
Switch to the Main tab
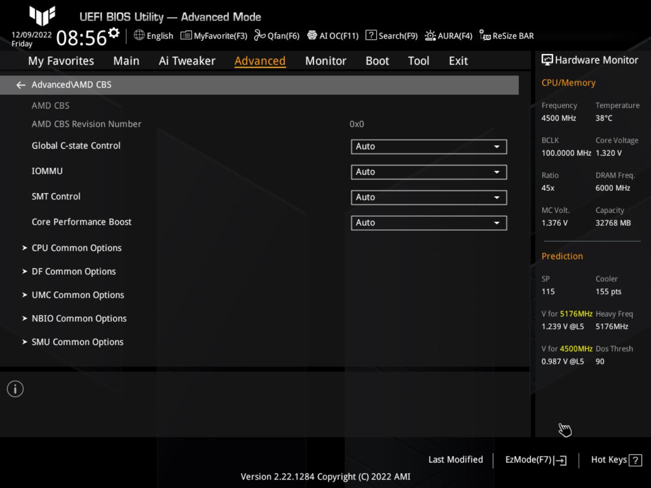126,61
